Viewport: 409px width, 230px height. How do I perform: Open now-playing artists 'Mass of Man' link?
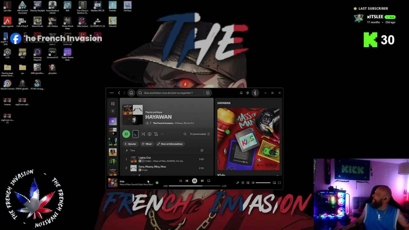click(126, 185)
